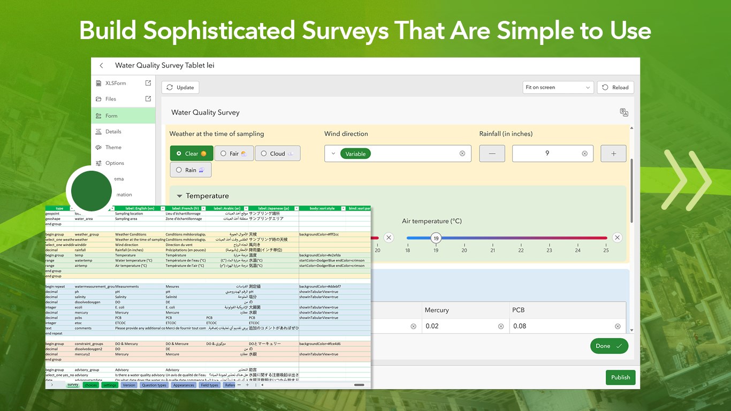Viewport: 731px width, 411px height.
Task: Click the Done button
Action: pos(609,346)
